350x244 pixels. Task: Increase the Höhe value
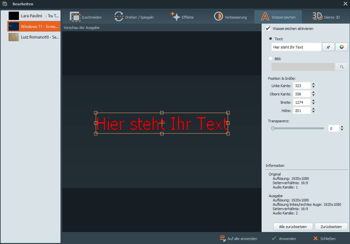click(x=313, y=109)
